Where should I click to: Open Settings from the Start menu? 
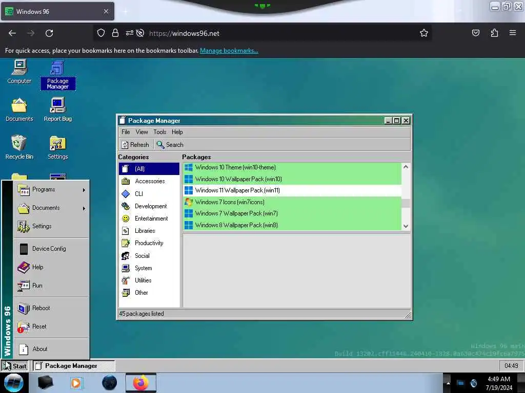click(x=51, y=227)
